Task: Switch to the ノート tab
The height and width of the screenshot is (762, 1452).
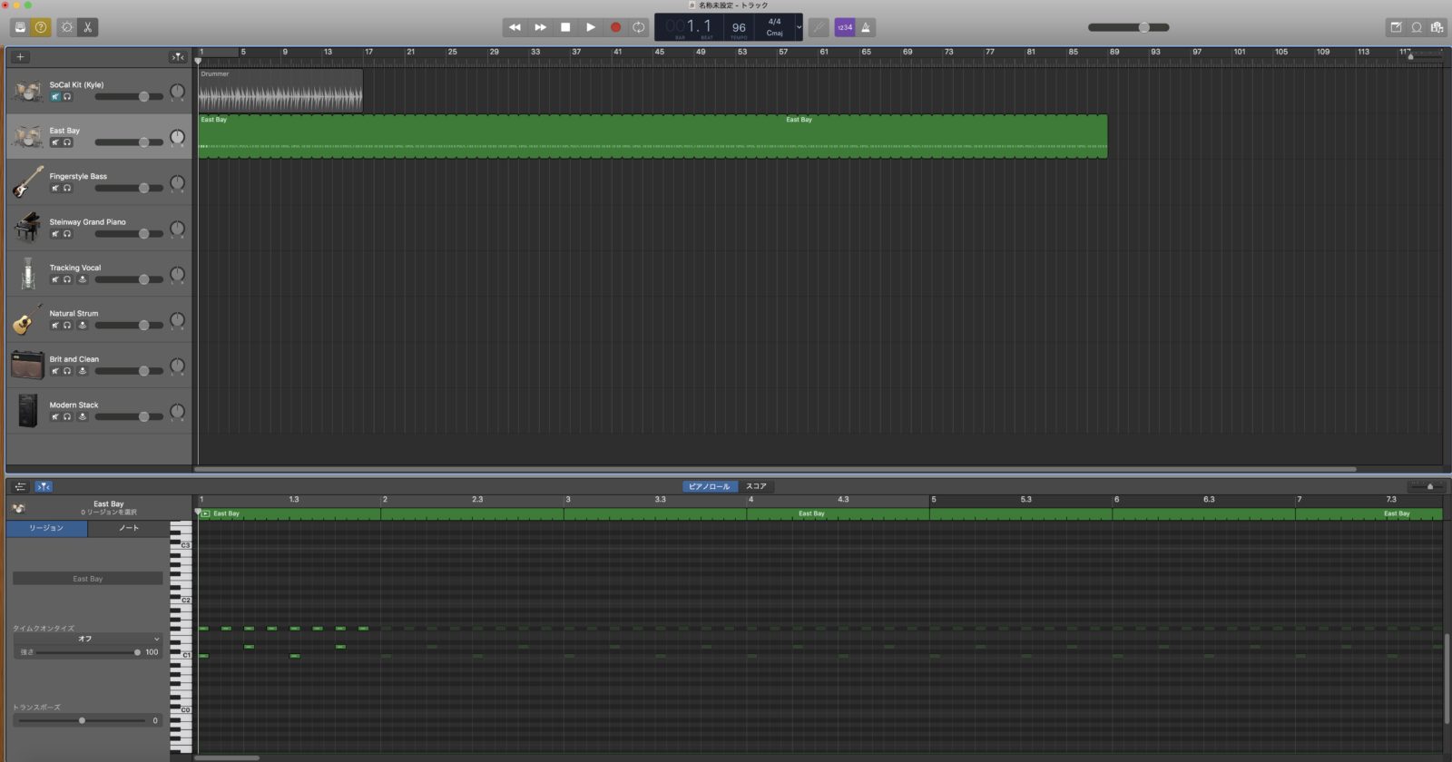Action: coord(129,528)
